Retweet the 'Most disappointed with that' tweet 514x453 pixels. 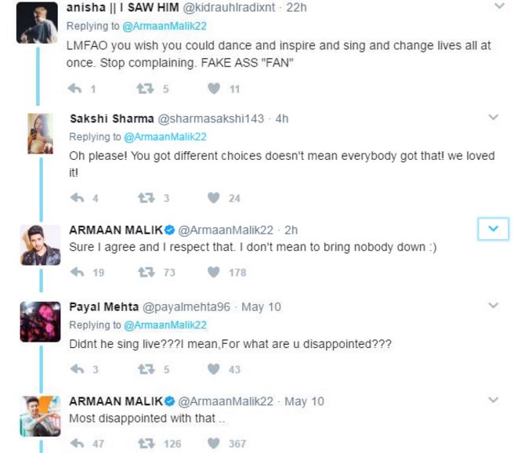147,444
